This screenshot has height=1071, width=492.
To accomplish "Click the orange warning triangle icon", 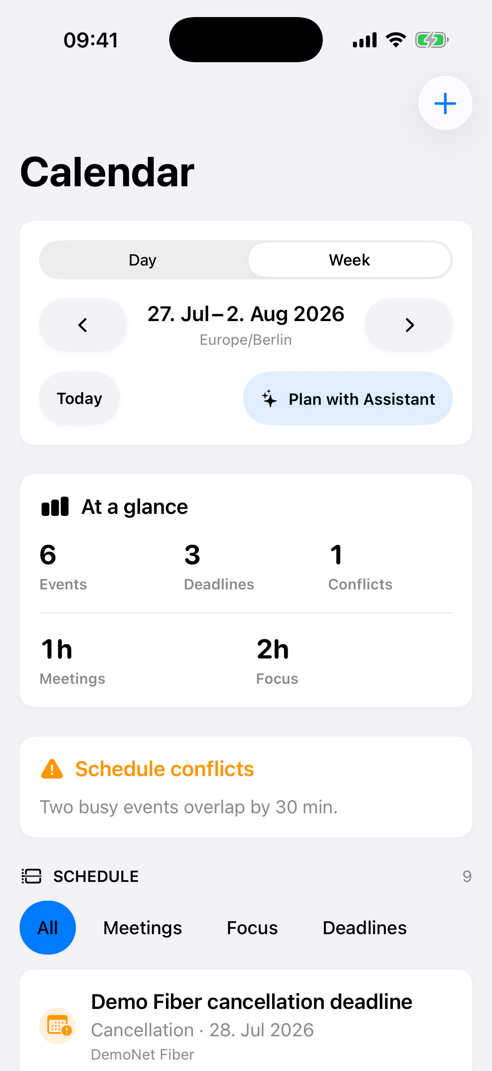I will tap(52, 769).
